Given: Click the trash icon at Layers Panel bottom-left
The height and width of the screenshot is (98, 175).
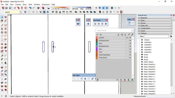Looking at the screenshot, I should click(x=98, y=80).
